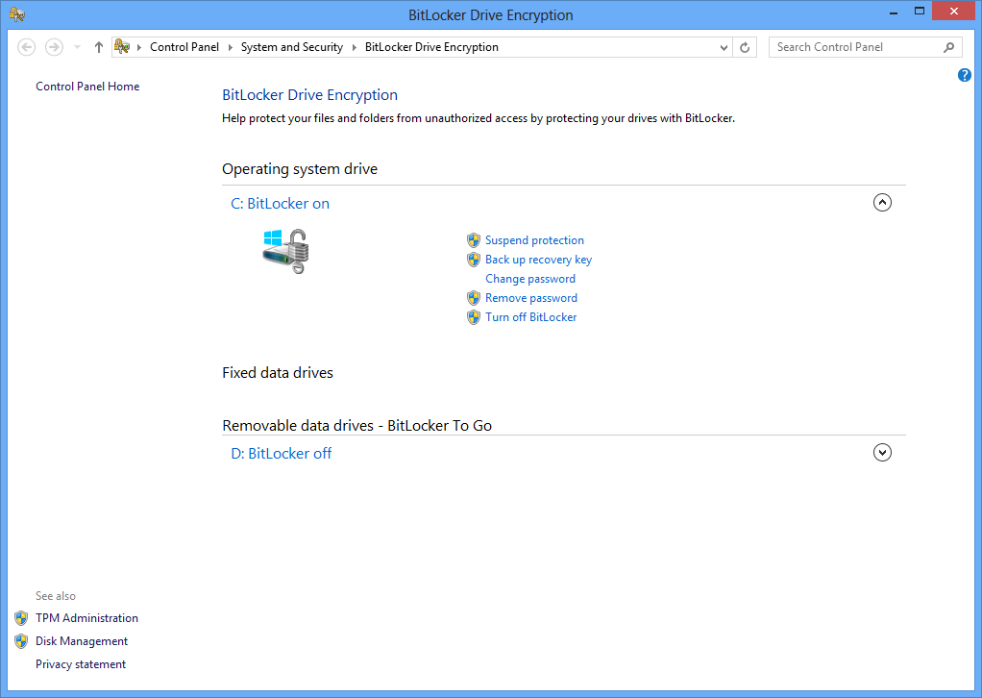Click Remove password

[x=531, y=298]
